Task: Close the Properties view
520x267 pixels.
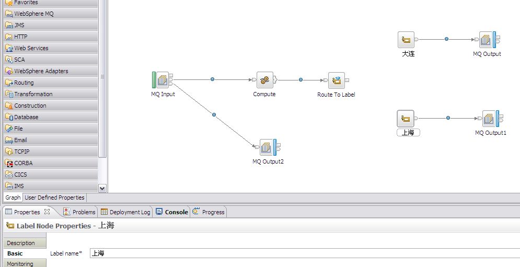Action: pos(47,211)
